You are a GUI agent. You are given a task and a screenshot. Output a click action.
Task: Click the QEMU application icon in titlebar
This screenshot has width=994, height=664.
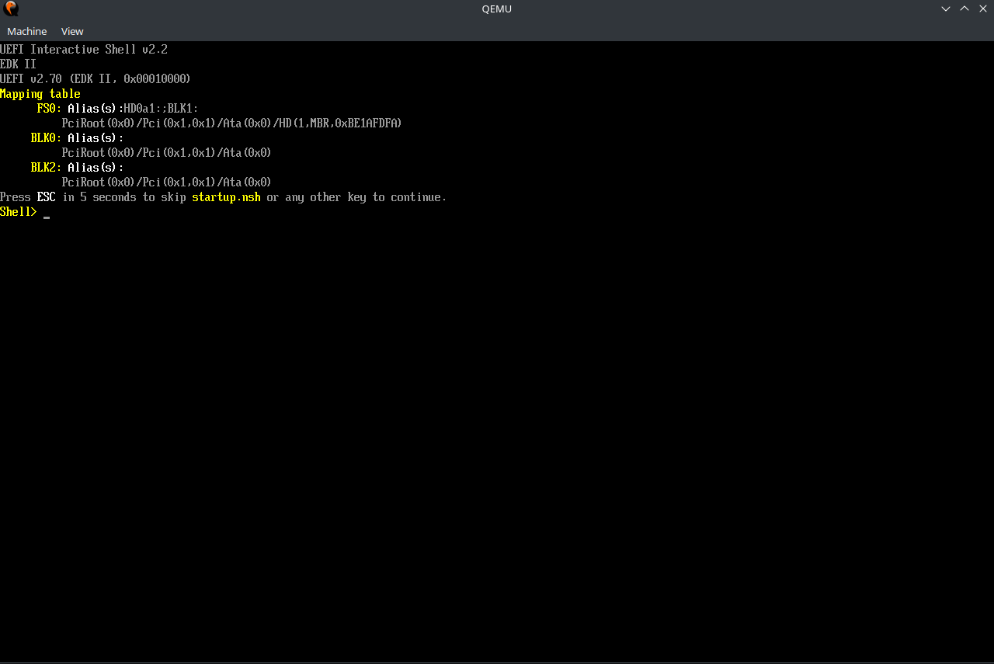11,9
